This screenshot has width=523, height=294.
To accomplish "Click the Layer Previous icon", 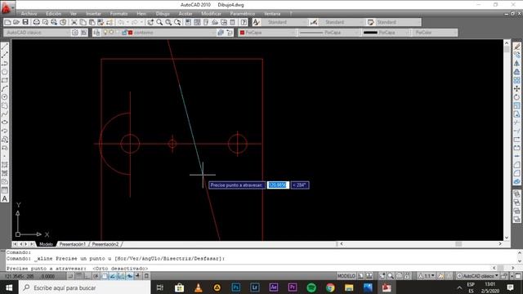I will tap(230, 33).
